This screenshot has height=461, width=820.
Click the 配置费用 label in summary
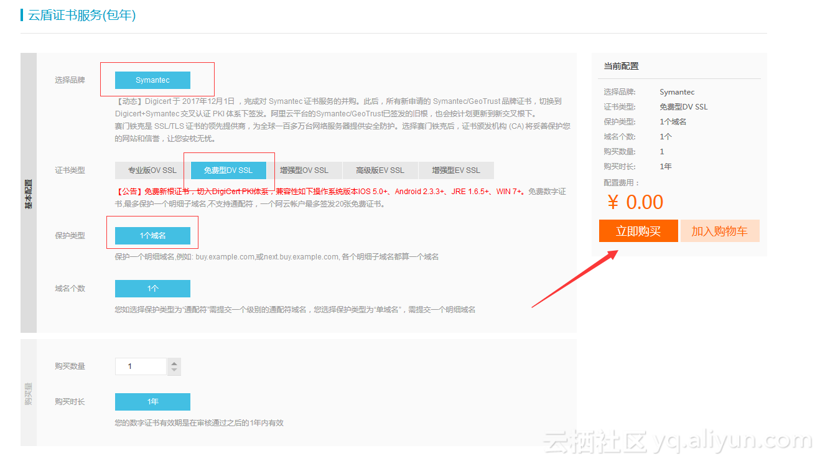(x=622, y=183)
